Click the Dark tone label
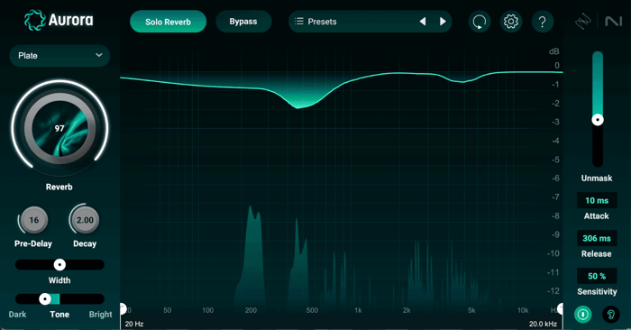 coord(17,315)
